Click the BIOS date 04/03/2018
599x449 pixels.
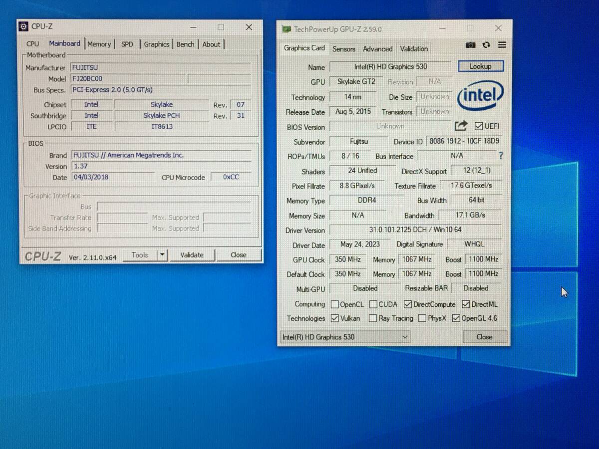coord(113,177)
